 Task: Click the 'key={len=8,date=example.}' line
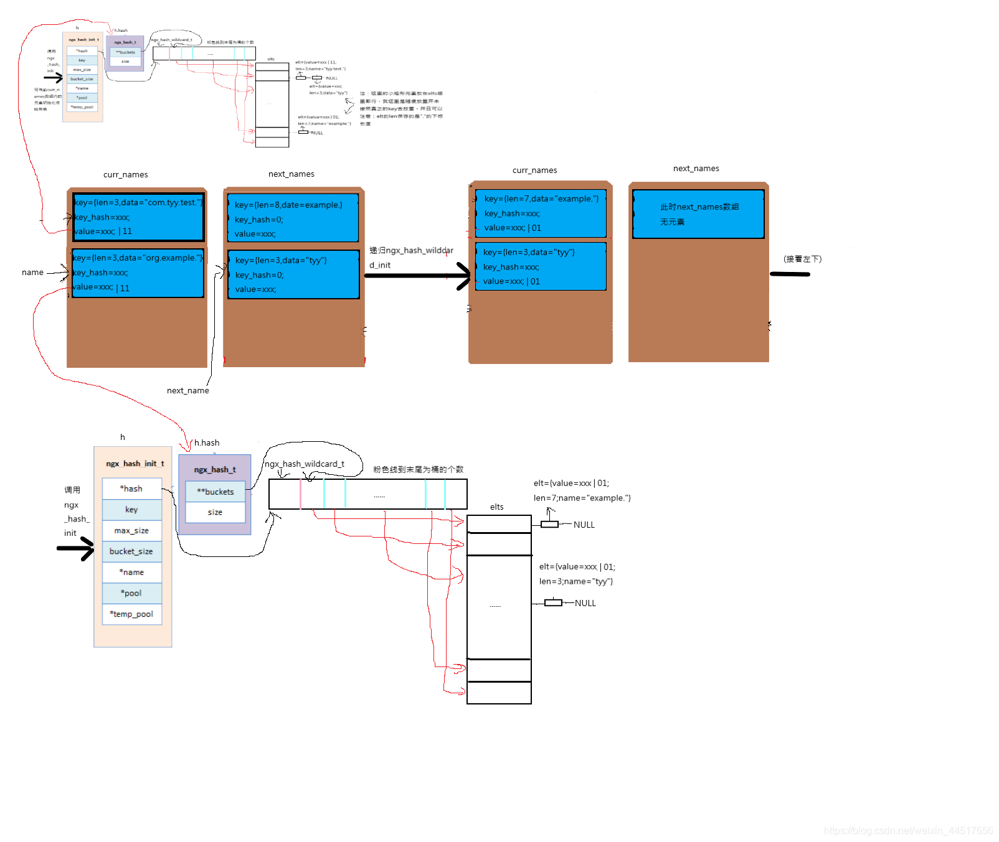(288, 205)
